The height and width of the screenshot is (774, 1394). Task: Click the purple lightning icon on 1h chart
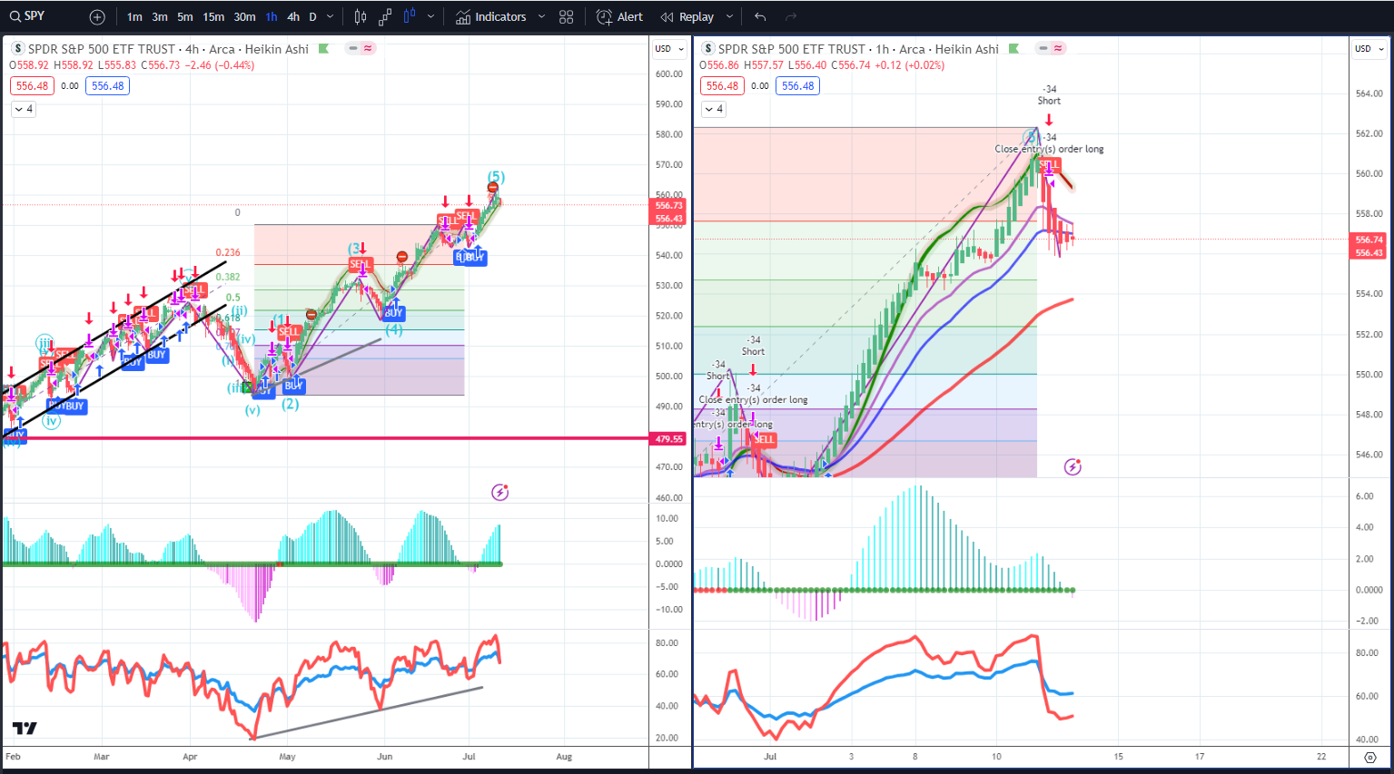coord(1073,466)
